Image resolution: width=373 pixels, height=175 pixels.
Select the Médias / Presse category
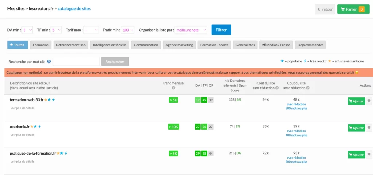click(x=276, y=45)
